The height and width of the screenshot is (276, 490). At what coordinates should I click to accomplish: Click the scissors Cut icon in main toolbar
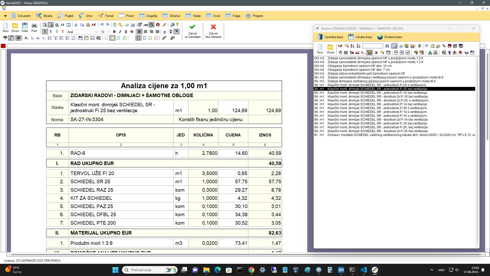(76, 25)
